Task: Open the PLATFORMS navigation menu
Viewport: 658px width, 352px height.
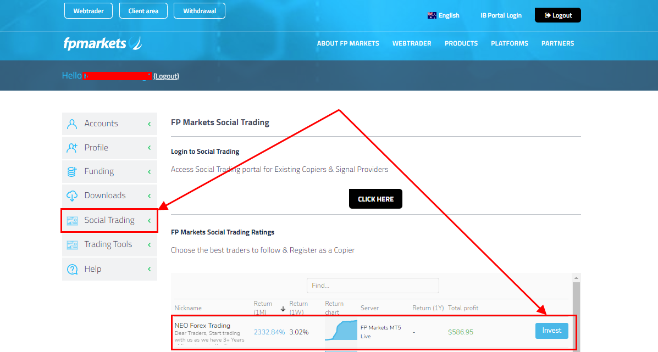Action: pyautogui.click(x=509, y=43)
